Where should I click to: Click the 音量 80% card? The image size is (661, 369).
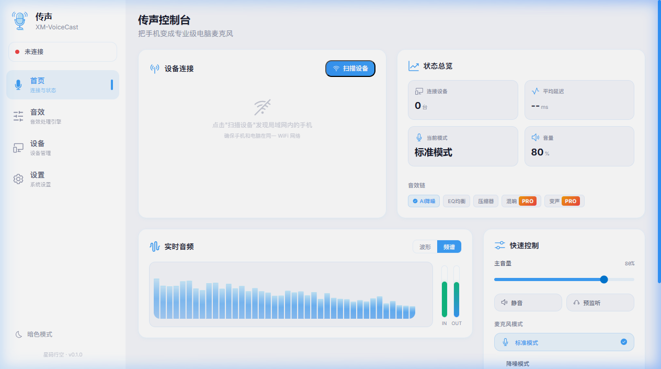click(579, 147)
